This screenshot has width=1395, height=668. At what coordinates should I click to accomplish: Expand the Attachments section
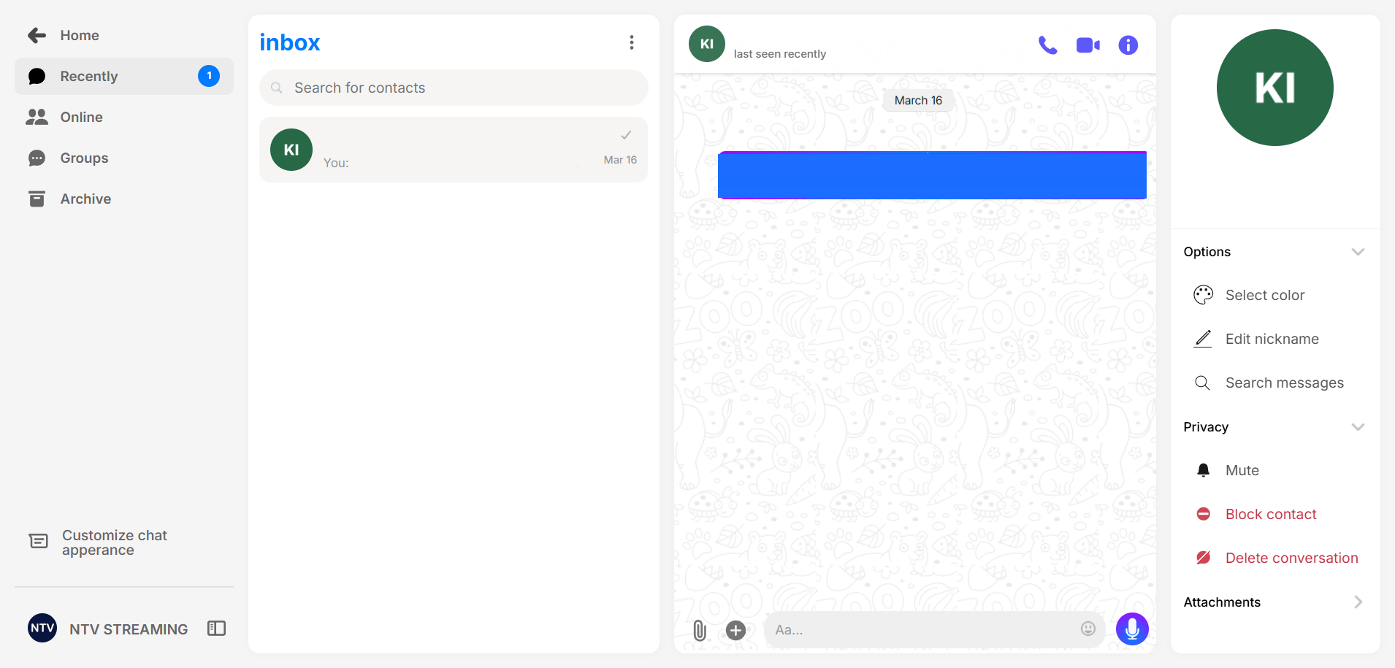[x=1357, y=602]
